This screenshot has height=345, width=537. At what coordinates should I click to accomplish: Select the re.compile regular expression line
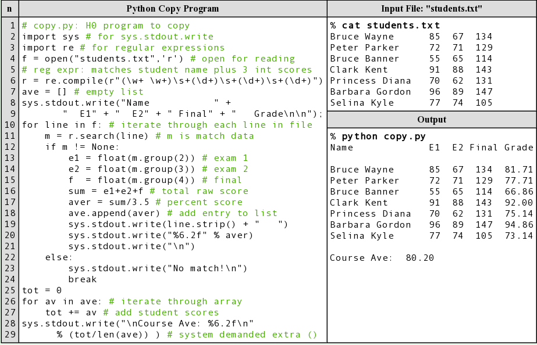tap(172, 81)
